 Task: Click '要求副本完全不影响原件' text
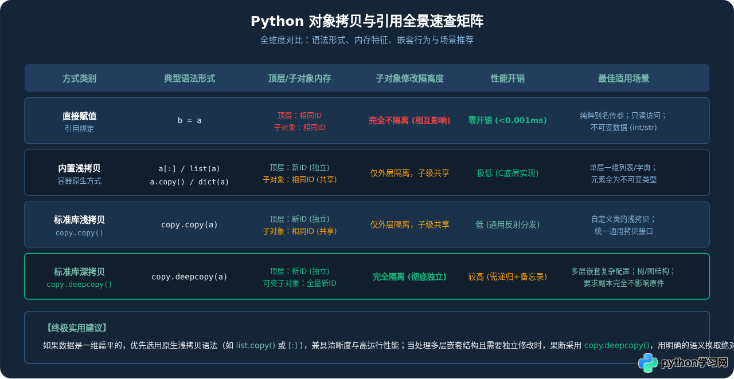pos(624,283)
